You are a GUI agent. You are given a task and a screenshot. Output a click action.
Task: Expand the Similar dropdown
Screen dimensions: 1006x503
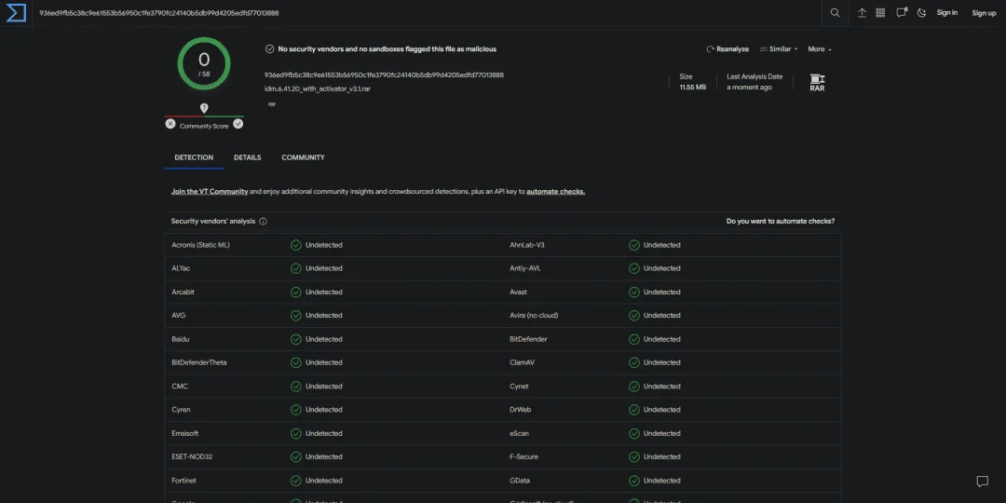779,49
